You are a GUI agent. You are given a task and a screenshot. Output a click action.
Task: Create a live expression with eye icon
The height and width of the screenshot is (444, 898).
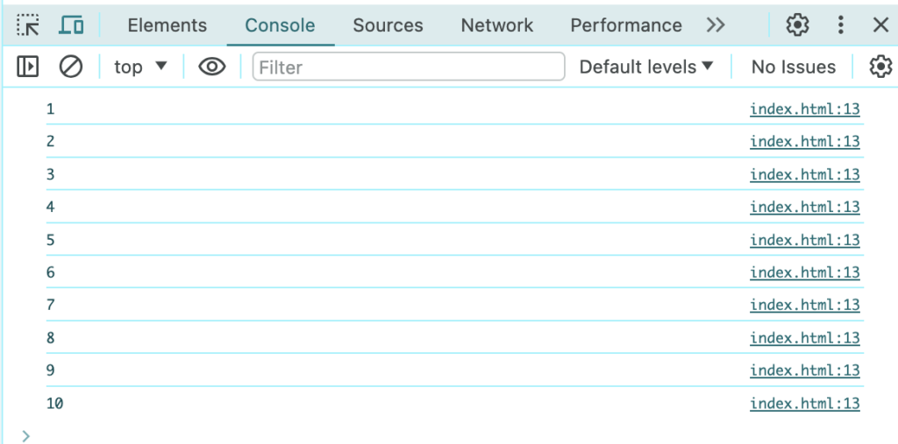click(212, 67)
